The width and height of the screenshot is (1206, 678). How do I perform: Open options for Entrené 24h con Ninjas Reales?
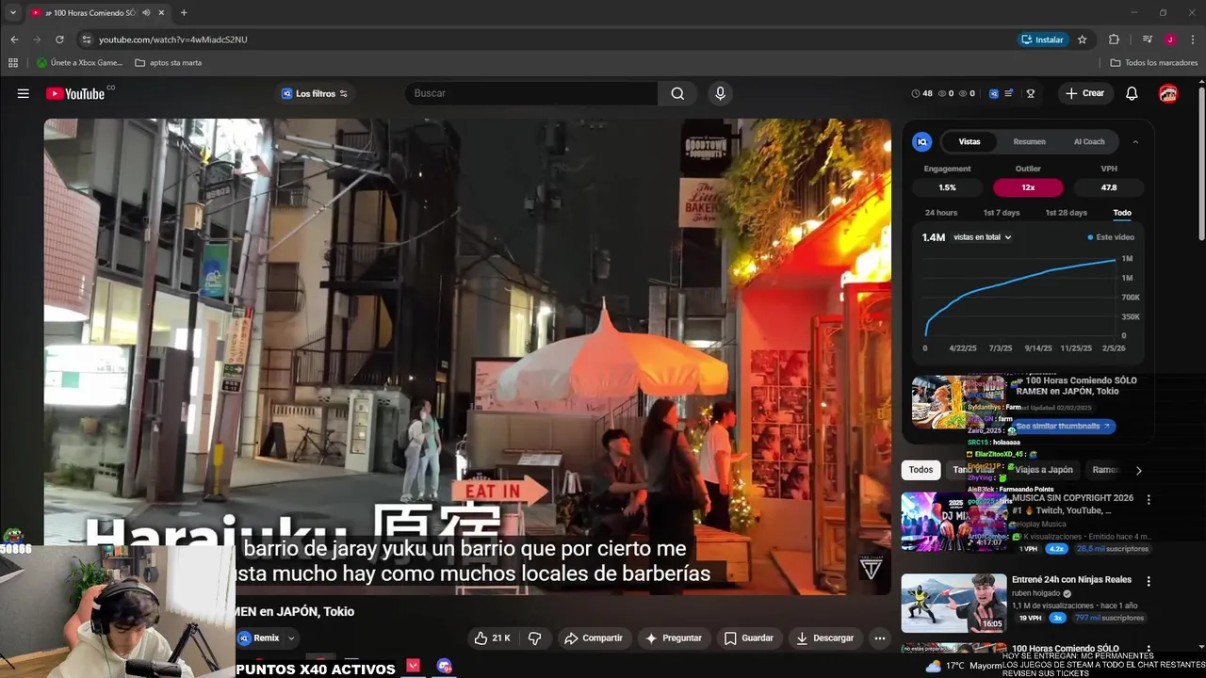click(x=1148, y=581)
